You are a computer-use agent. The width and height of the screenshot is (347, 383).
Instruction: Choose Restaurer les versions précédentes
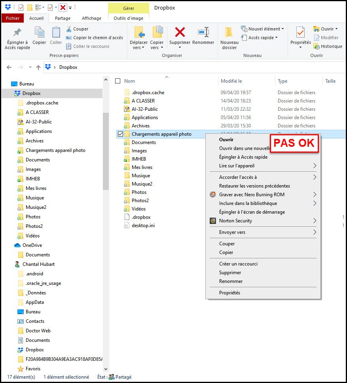(263, 186)
